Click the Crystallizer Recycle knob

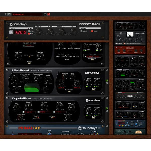click(x=72, y=107)
